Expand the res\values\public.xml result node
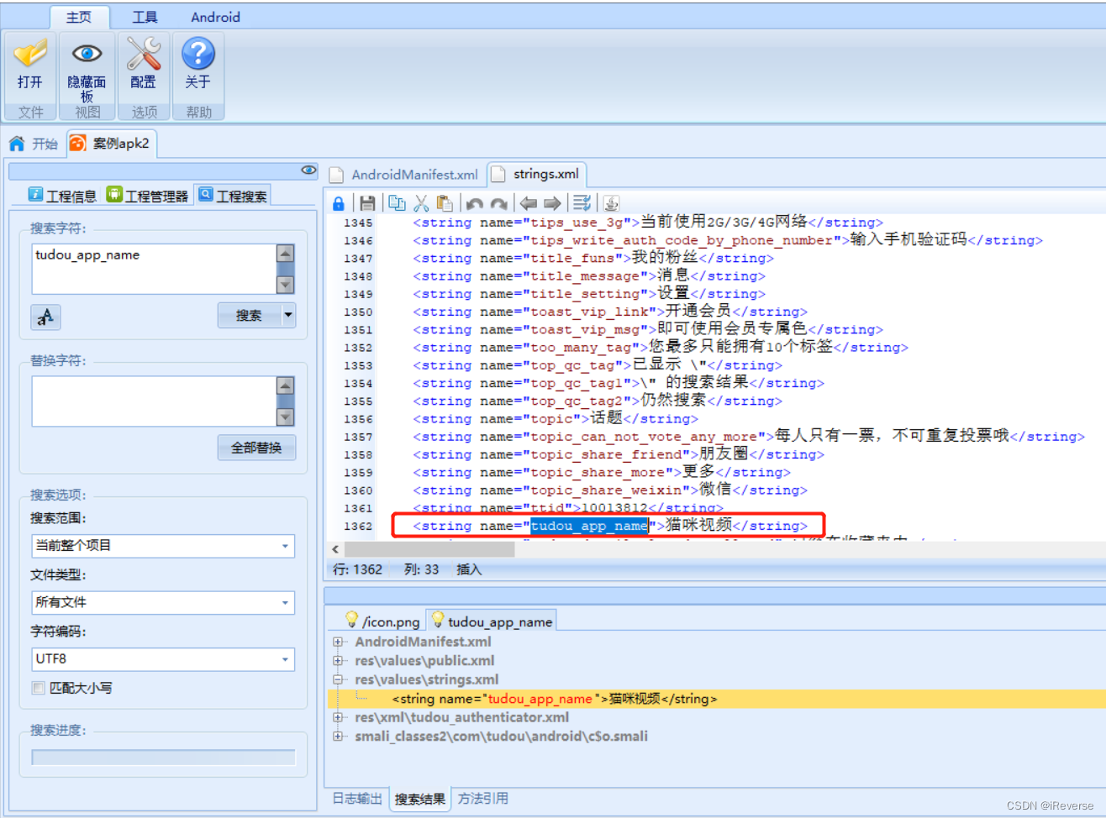The height and width of the screenshot is (818, 1106). 338,661
